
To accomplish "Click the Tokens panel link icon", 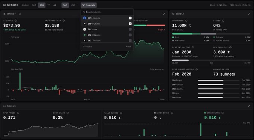I will coord(4,106).
